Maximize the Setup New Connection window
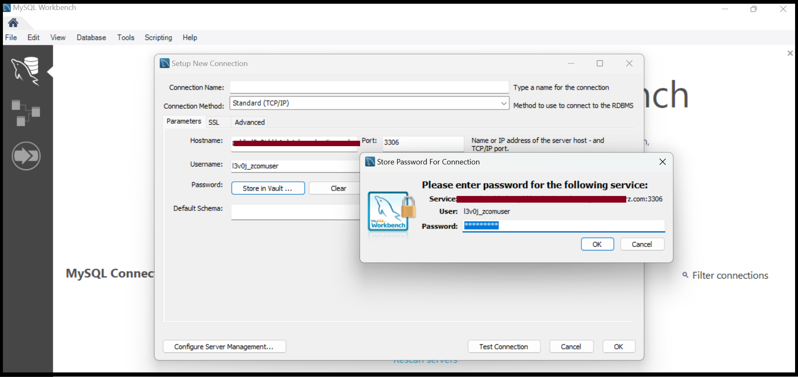The width and height of the screenshot is (798, 377). click(600, 63)
